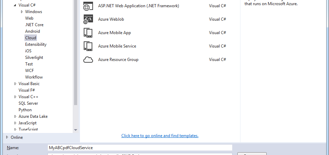
Task: Click the project Name input field
Action: point(140,148)
